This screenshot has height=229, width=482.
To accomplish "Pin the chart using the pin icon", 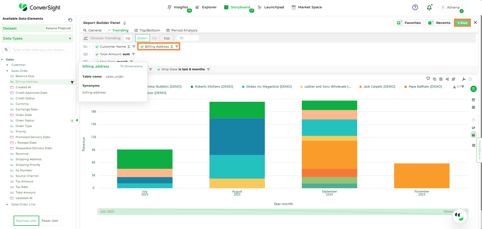I will [x=453, y=79].
